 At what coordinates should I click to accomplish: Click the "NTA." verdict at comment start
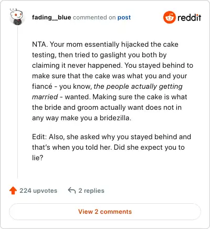click(40, 44)
